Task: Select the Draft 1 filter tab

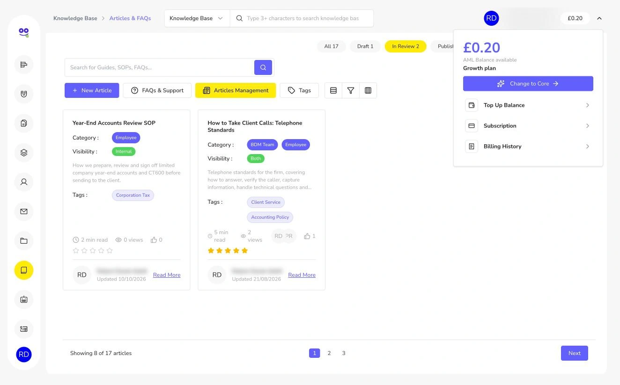Action: pos(365,46)
